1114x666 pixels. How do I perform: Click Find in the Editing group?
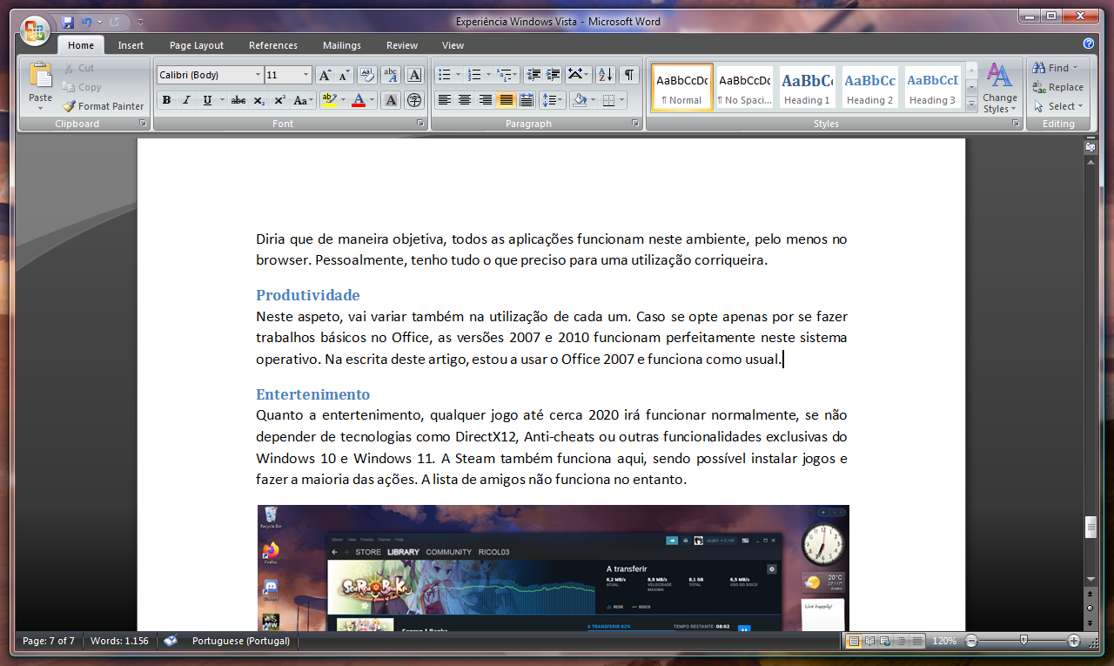pos(1055,68)
